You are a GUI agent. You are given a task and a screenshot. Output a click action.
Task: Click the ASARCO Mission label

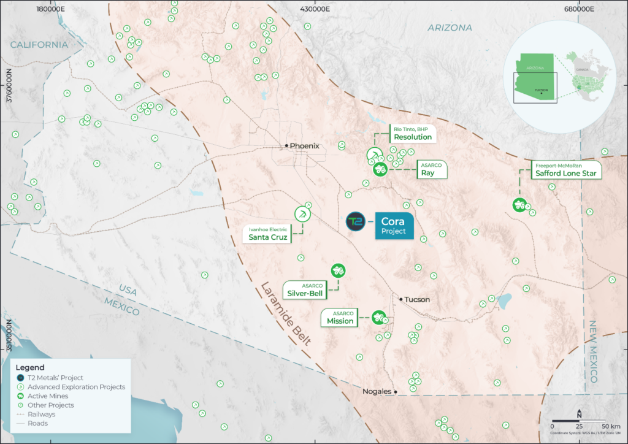(340, 318)
